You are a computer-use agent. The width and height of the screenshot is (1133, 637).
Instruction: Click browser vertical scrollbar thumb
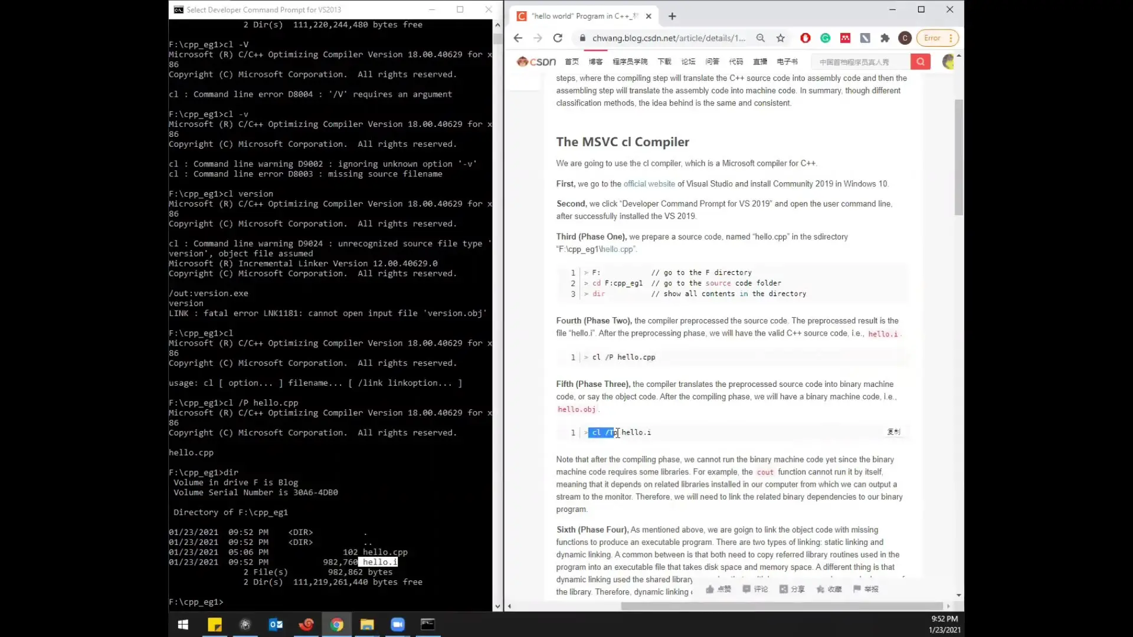point(959,157)
